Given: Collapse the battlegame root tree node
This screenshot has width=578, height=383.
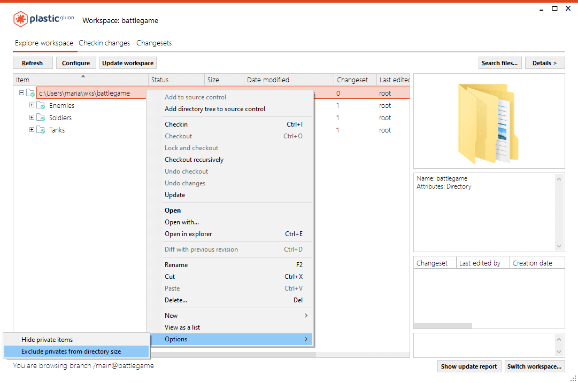Looking at the screenshot, I should (x=22, y=93).
